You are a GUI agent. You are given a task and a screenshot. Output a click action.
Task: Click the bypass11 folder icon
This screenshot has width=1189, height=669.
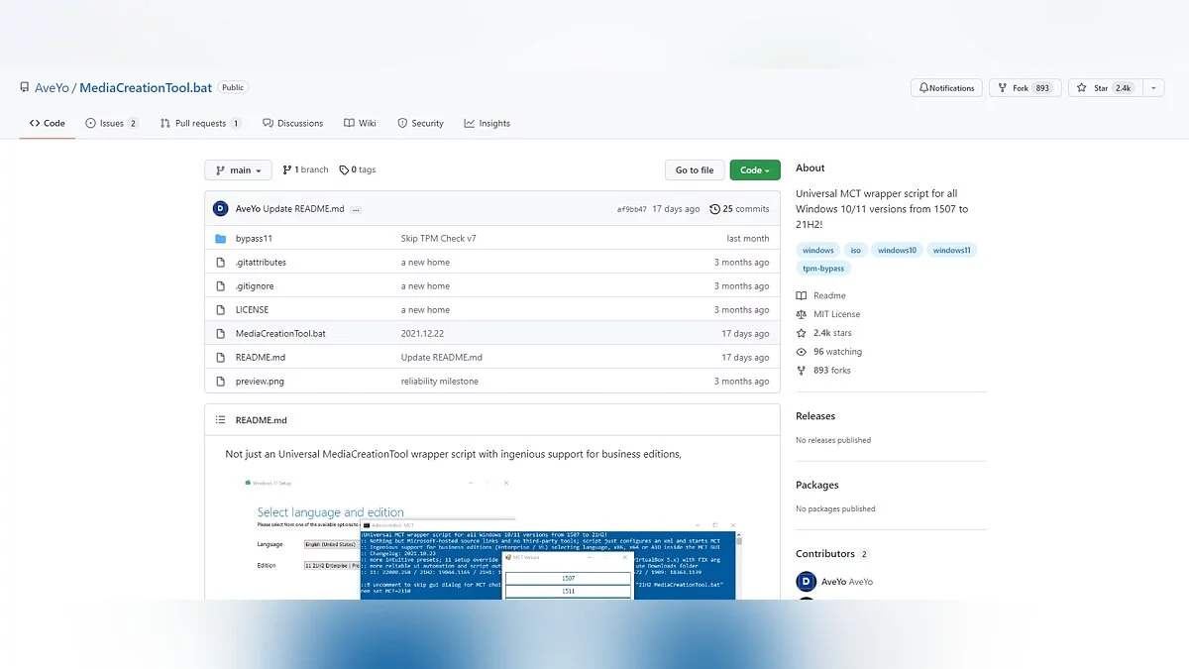pos(221,239)
